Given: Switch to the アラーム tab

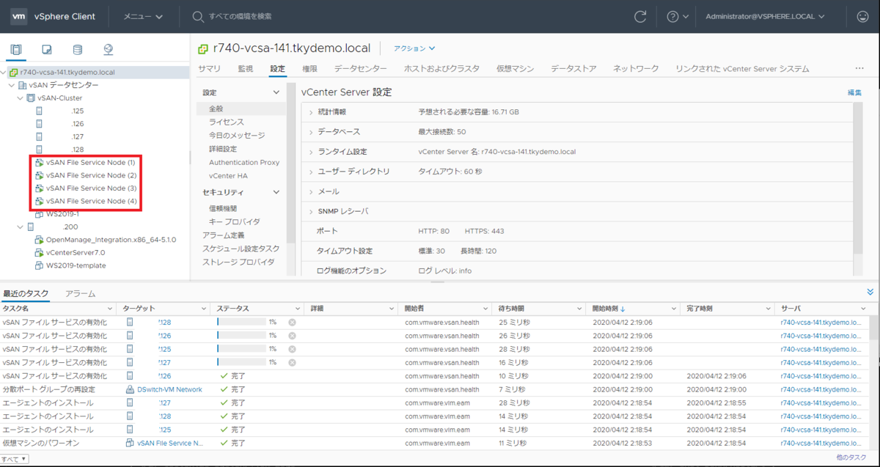Looking at the screenshot, I should tap(81, 293).
